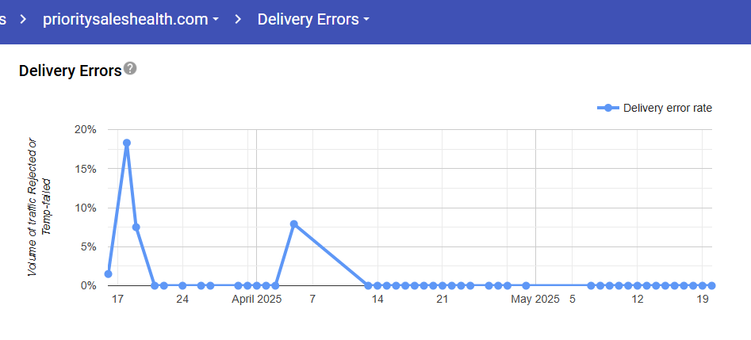Click the dropdown arrow after Delivery Errors in the header

pos(366,20)
